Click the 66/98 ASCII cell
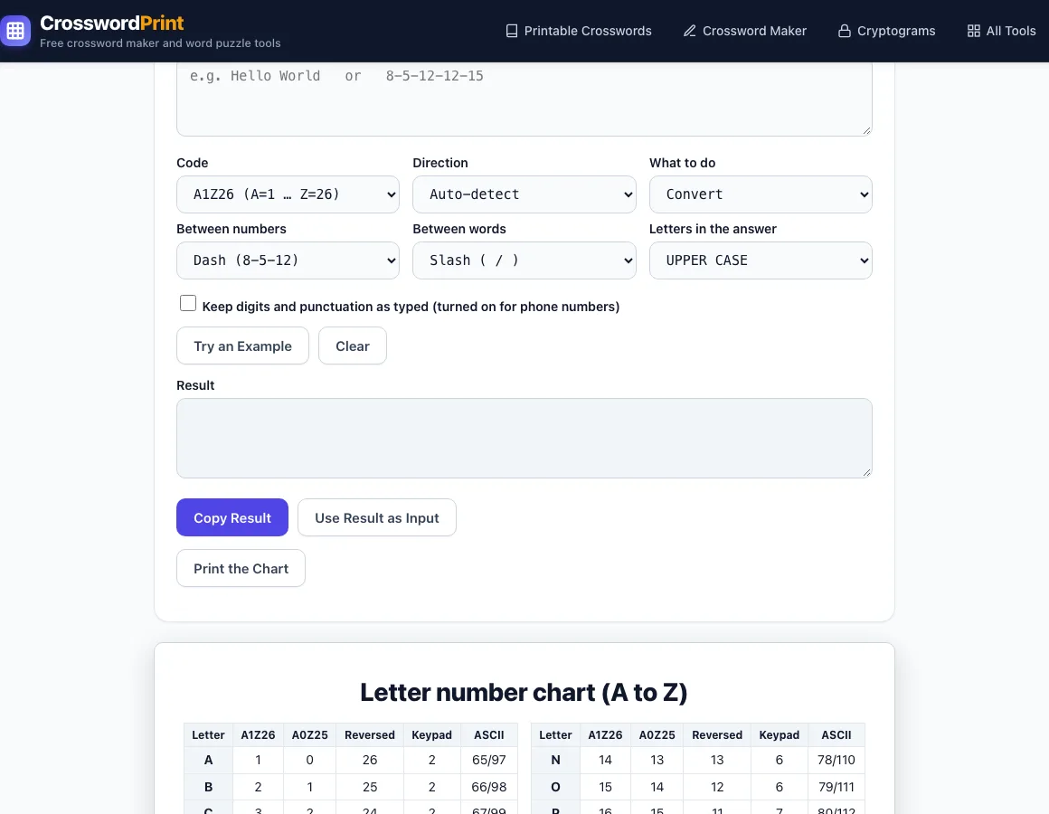Screen dimensions: 1049x814 point(489,787)
